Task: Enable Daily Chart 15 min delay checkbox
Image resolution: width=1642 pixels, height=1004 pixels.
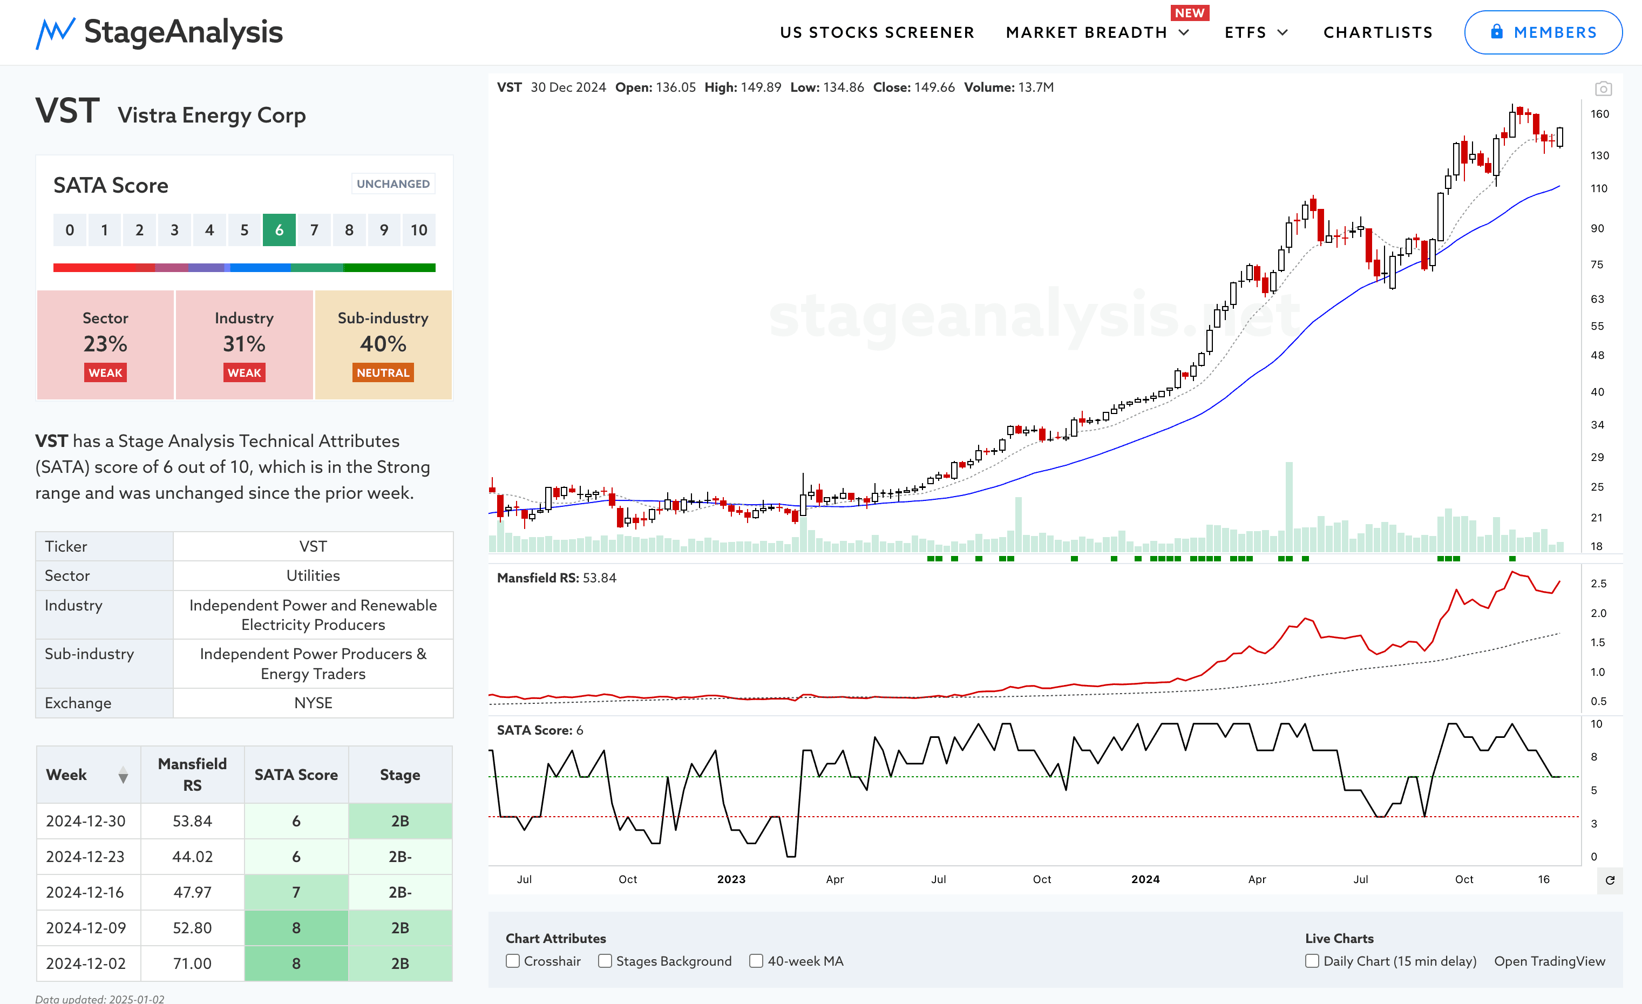Action: click(1312, 961)
